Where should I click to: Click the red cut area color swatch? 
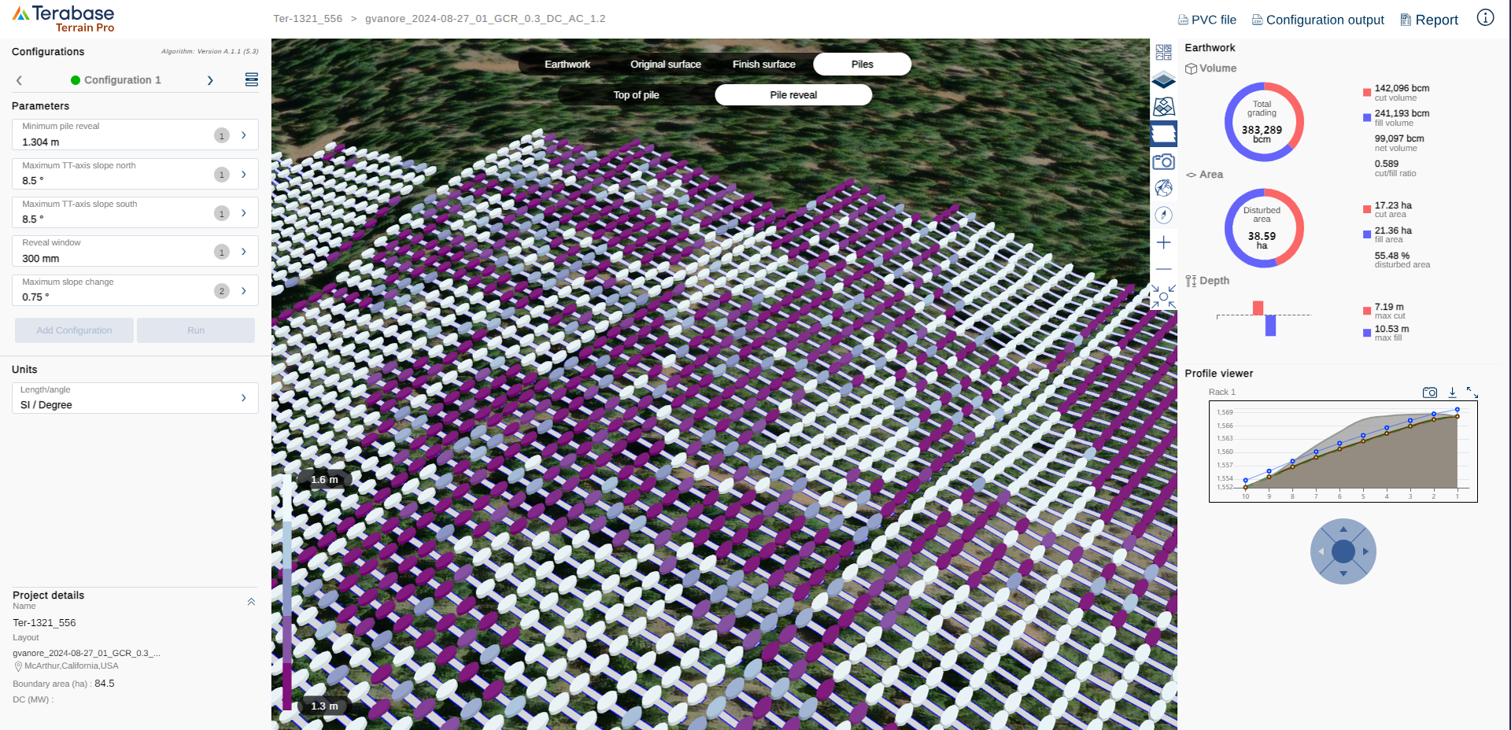[x=1367, y=209]
